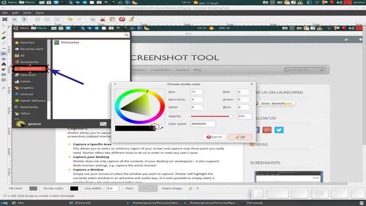This screenshot has width=366, height=206.
Task: Click the Hue number field
Action: pyautogui.click(x=196, y=92)
